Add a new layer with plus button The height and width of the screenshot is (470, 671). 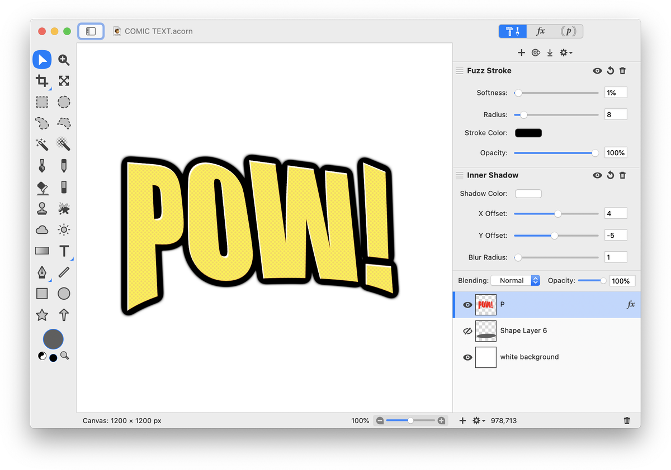462,420
